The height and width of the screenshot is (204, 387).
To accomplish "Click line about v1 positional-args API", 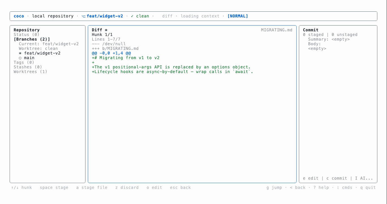I will click(x=171, y=67).
